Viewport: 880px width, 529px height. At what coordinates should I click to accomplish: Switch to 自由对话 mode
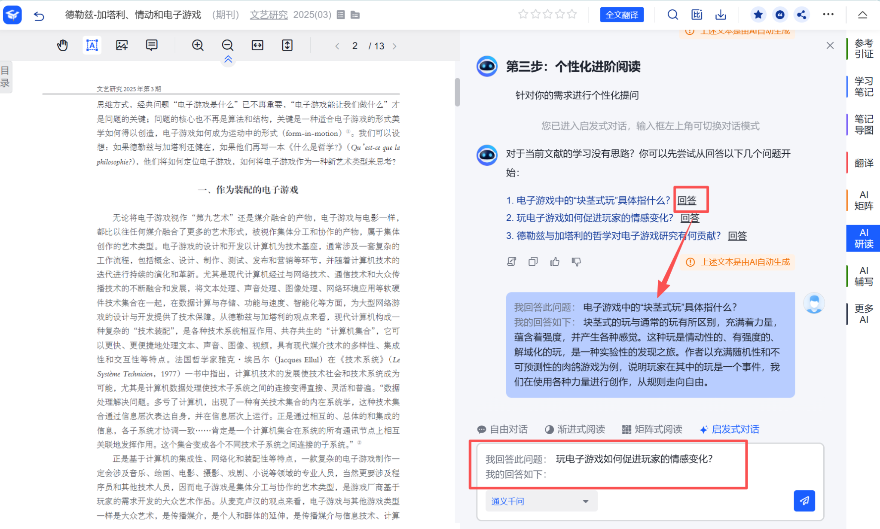coord(502,429)
